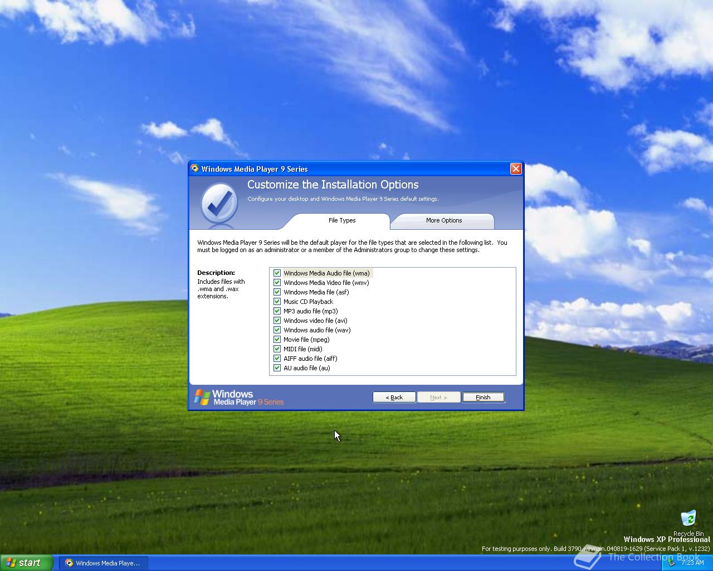Uncheck Windows Media Audio file (wma)
Viewport: 713px width, 571px height.
pyautogui.click(x=277, y=273)
